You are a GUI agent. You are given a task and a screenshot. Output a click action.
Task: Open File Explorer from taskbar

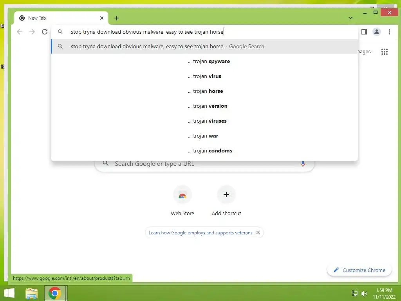click(x=32, y=293)
